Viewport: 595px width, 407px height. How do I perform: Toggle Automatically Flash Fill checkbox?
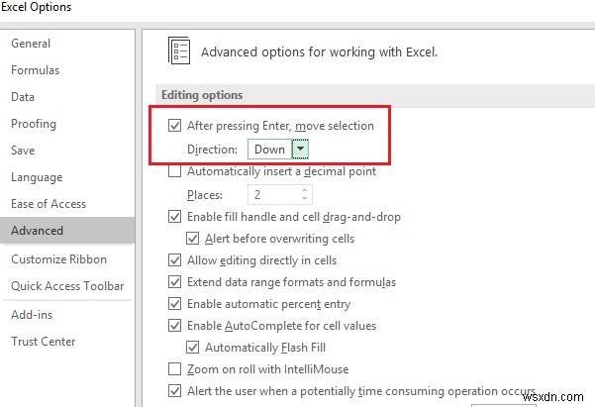tap(193, 348)
